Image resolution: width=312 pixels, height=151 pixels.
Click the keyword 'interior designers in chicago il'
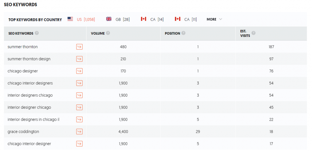click(x=34, y=120)
